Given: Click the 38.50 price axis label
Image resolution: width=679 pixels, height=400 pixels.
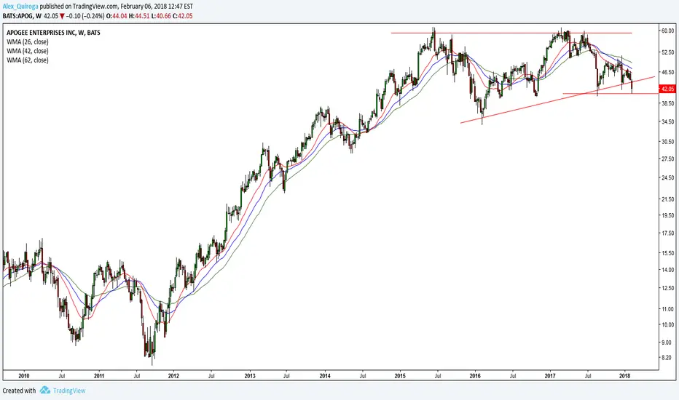Looking at the screenshot, I should tap(668, 103).
